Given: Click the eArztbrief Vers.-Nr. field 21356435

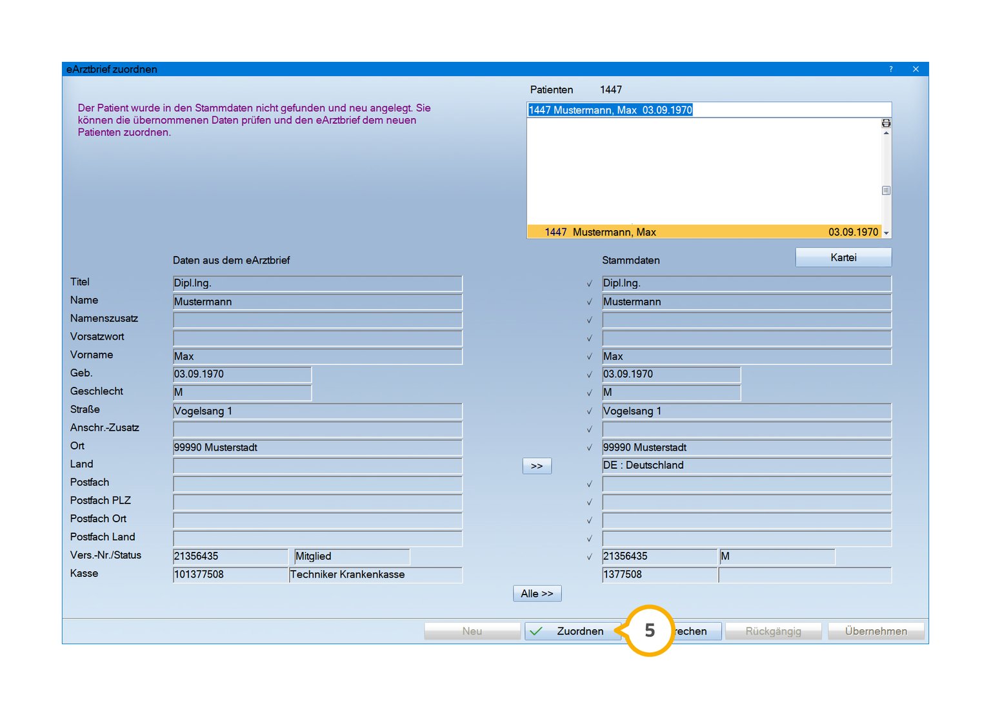Looking at the screenshot, I should pyautogui.click(x=230, y=556).
